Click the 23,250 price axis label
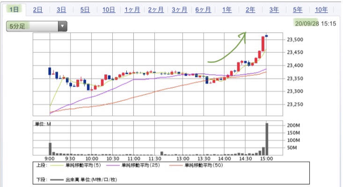 295,104
